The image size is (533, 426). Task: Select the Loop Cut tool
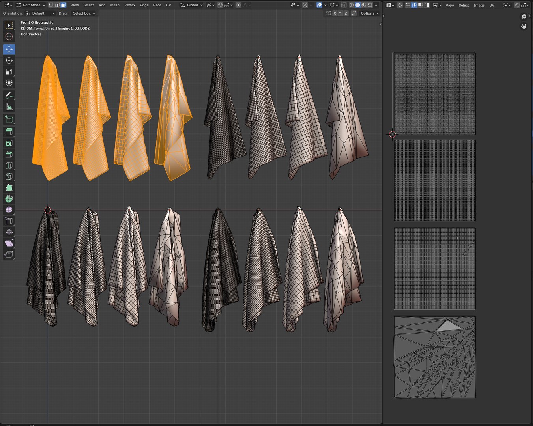point(9,166)
